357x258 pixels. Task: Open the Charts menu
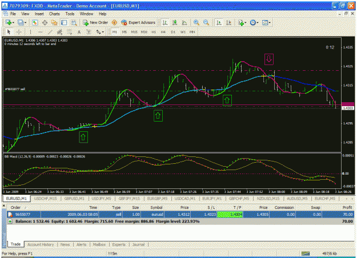[x=54, y=14]
